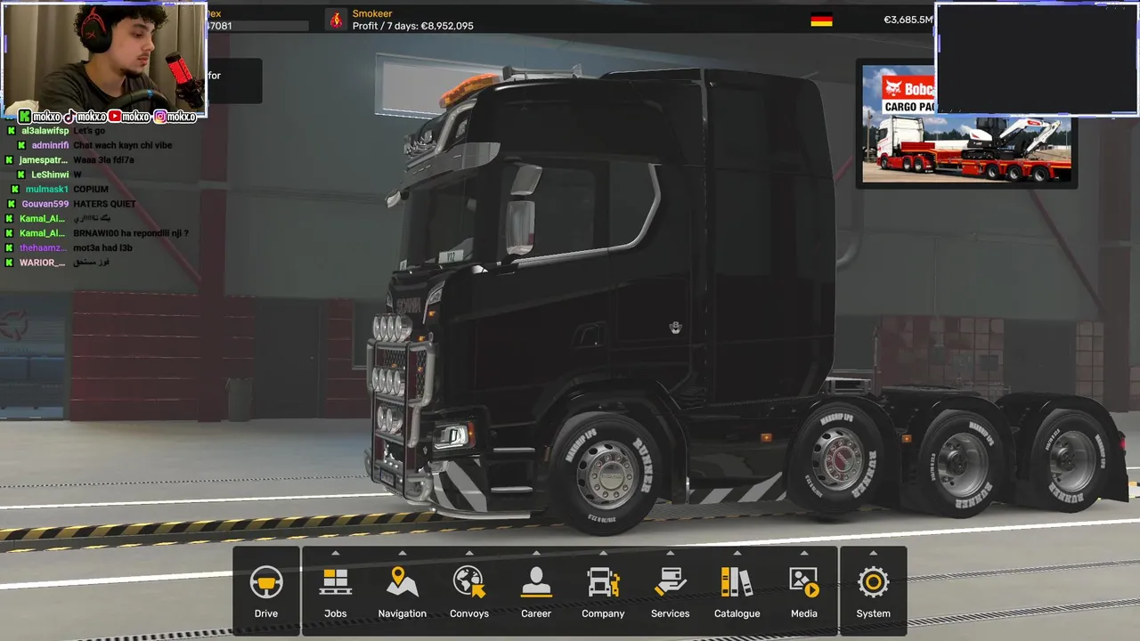Screen dimensions: 1140x641
Task: Open the System gear icon
Action: (x=873, y=582)
